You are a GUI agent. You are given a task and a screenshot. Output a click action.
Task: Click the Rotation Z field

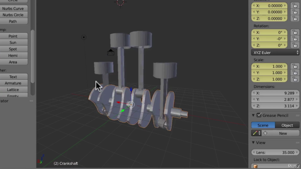point(269,46)
